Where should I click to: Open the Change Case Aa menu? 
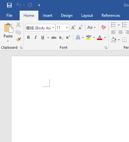[91, 27]
